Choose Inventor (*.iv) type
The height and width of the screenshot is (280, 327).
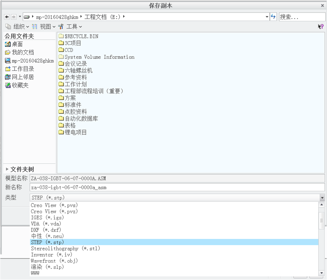pyautogui.click(x=174, y=255)
